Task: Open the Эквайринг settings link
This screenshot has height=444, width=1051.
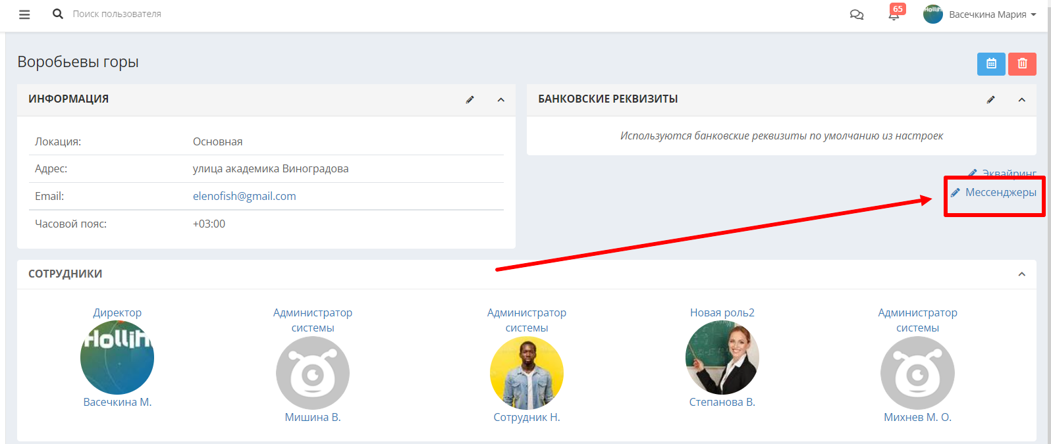Action: pyautogui.click(x=1002, y=173)
